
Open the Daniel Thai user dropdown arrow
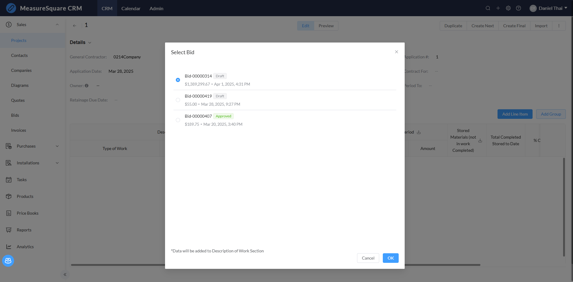[566, 8]
